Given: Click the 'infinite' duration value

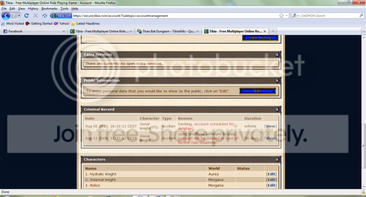Looking at the screenshot, I should pos(250,126).
